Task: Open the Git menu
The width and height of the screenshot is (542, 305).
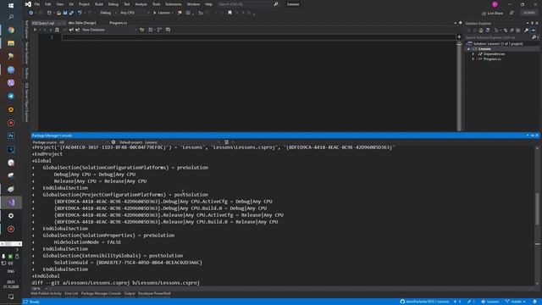Action: (71, 4)
